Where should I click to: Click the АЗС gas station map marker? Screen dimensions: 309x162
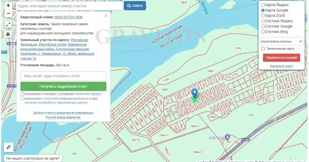228,138
